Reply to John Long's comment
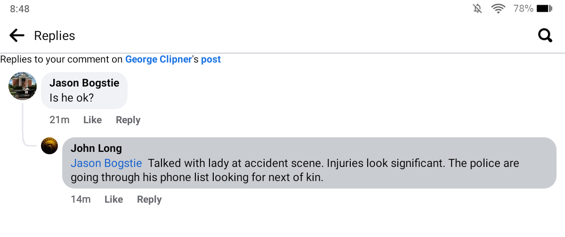The height and width of the screenshot is (237, 565). (x=149, y=199)
